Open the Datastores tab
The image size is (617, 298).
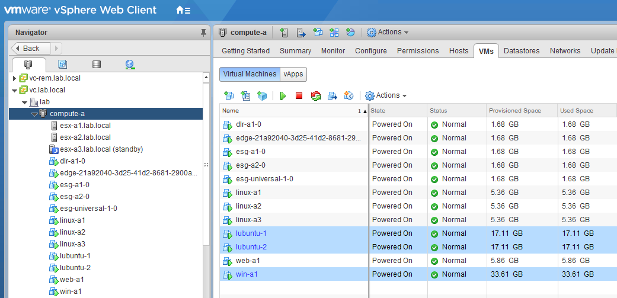tap(522, 51)
